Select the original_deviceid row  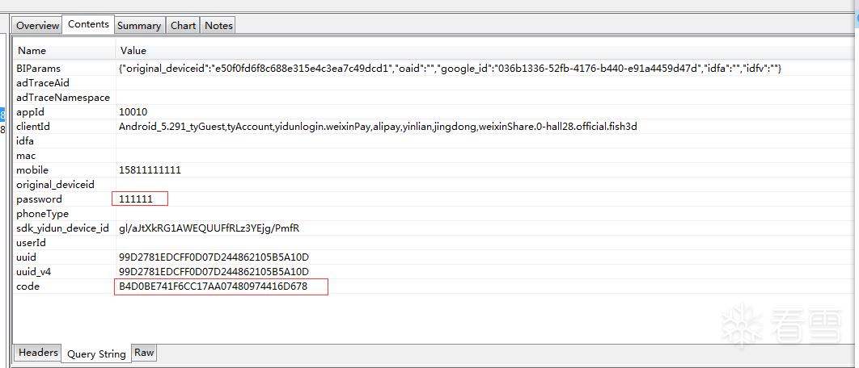pyautogui.click(x=432, y=185)
